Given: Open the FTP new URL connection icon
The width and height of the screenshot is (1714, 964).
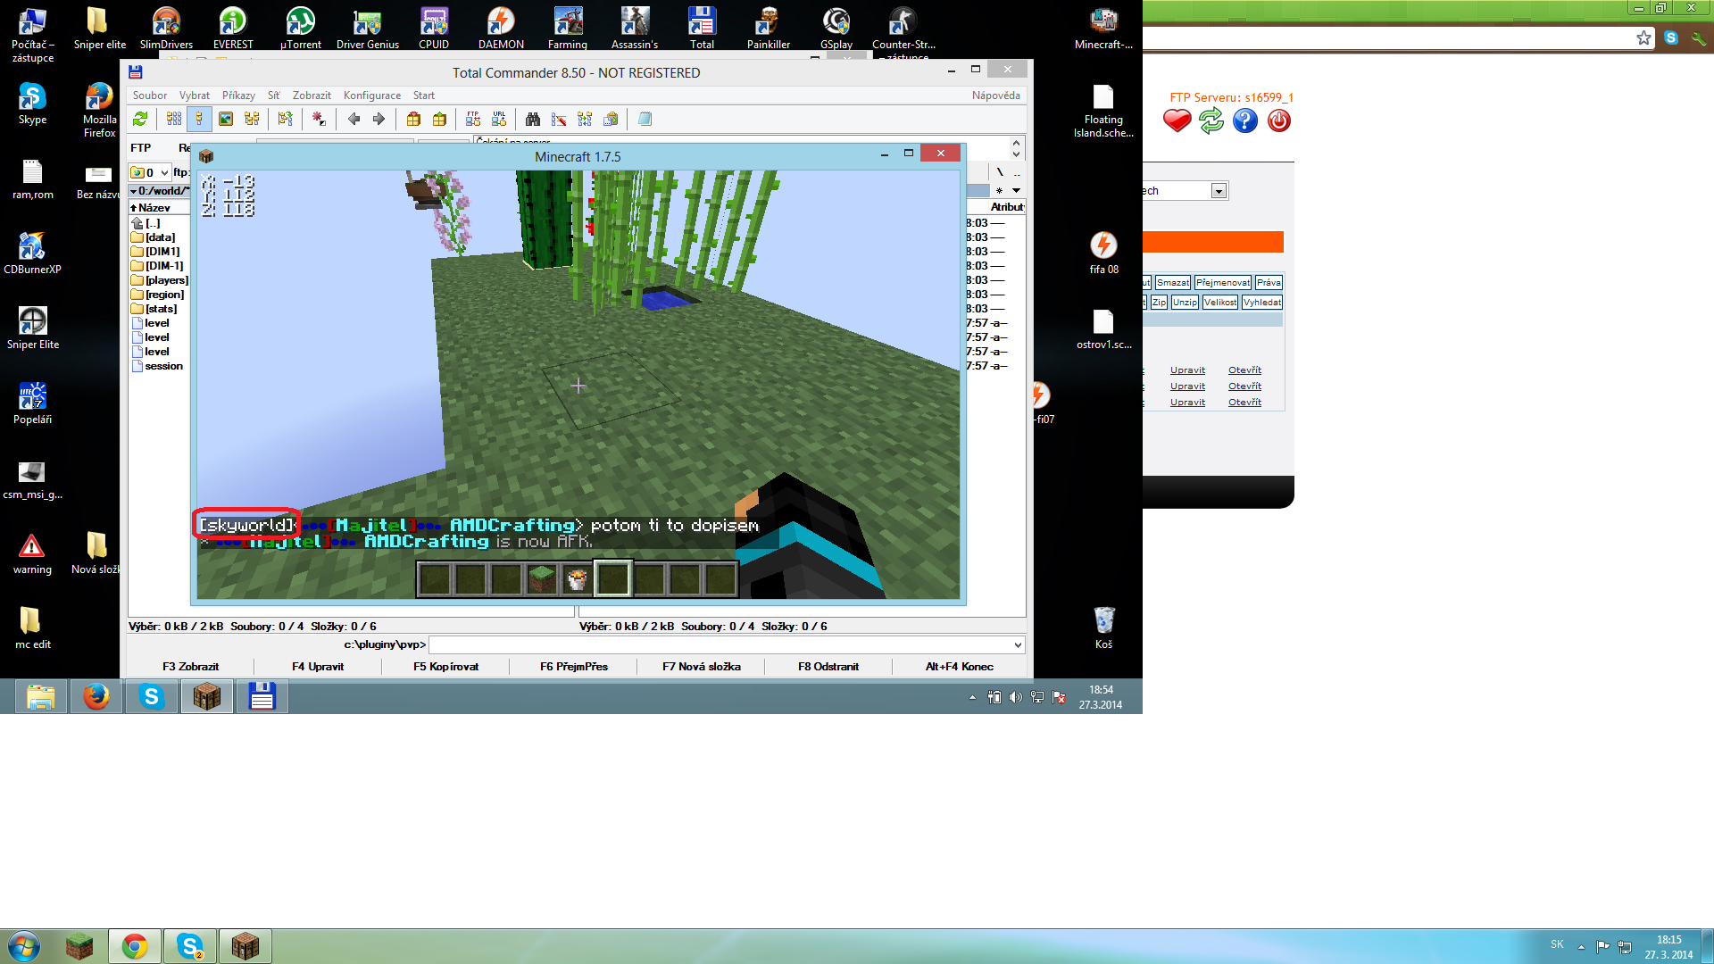Looking at the screenshot, I should click(x=499, y=119).
